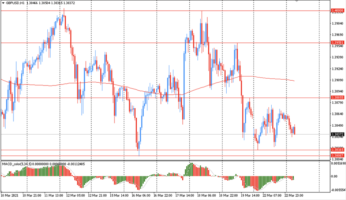Click the 18 Mar 06:00 time label
The image size is (346, 200).
pos(207,196)
